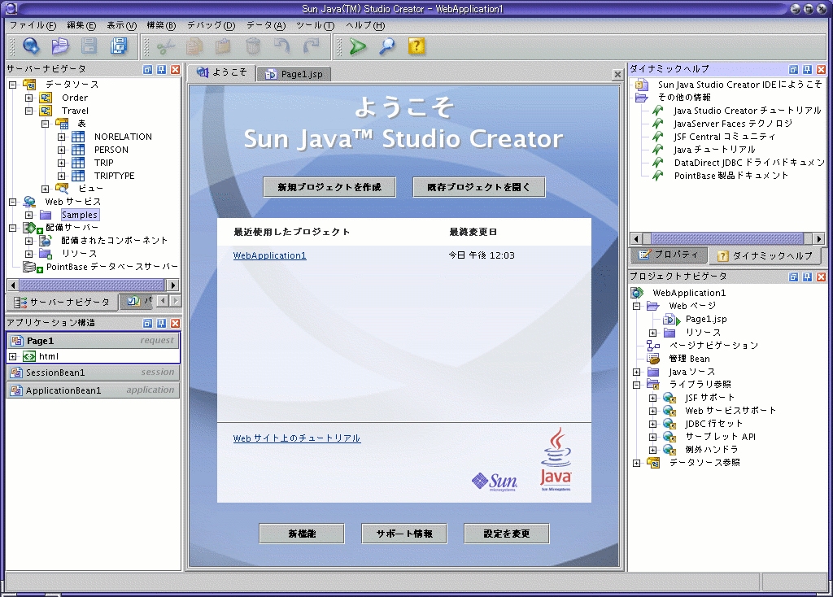Select the 例外ハンドラ library item

(x=711, y=450)
